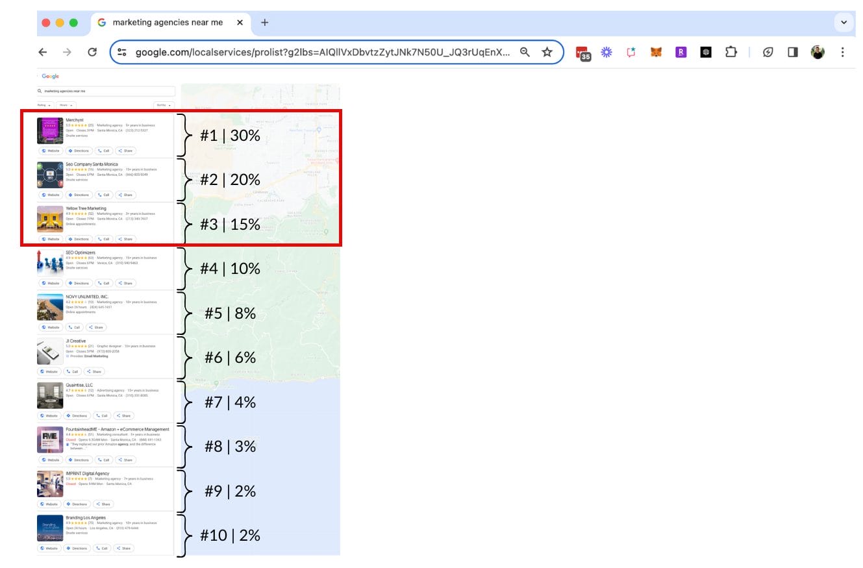
Task: Open the Quaintise, LLC listing title
Action: click(x=79, y=385)
